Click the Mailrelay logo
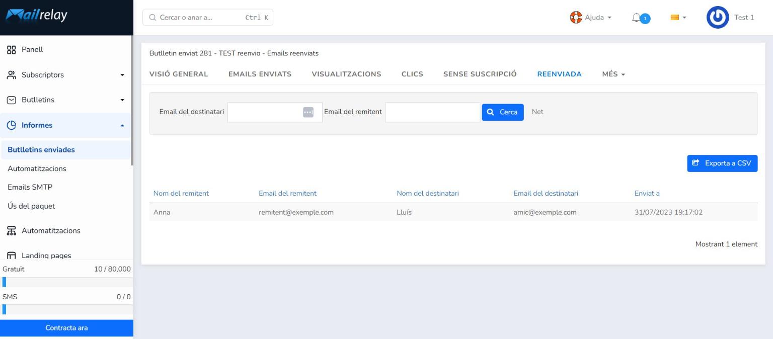The image size is (773, 339). coord(36,16)
